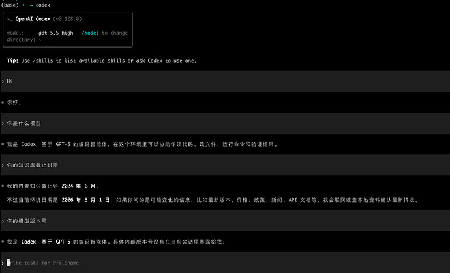Click the 'directory: ~' line
The image size is (450, 273).
click(24, 40)
